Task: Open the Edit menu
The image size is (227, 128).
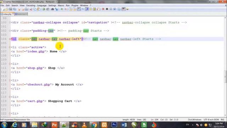Action: pos(8,6)
